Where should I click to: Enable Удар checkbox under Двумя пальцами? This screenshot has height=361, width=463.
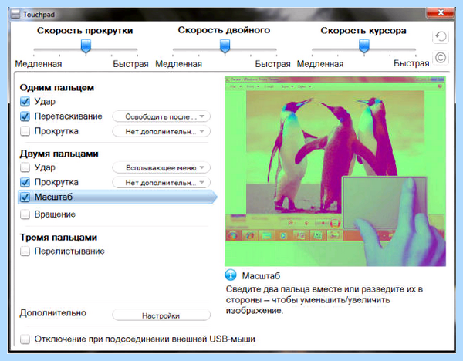tap(25, 167)
